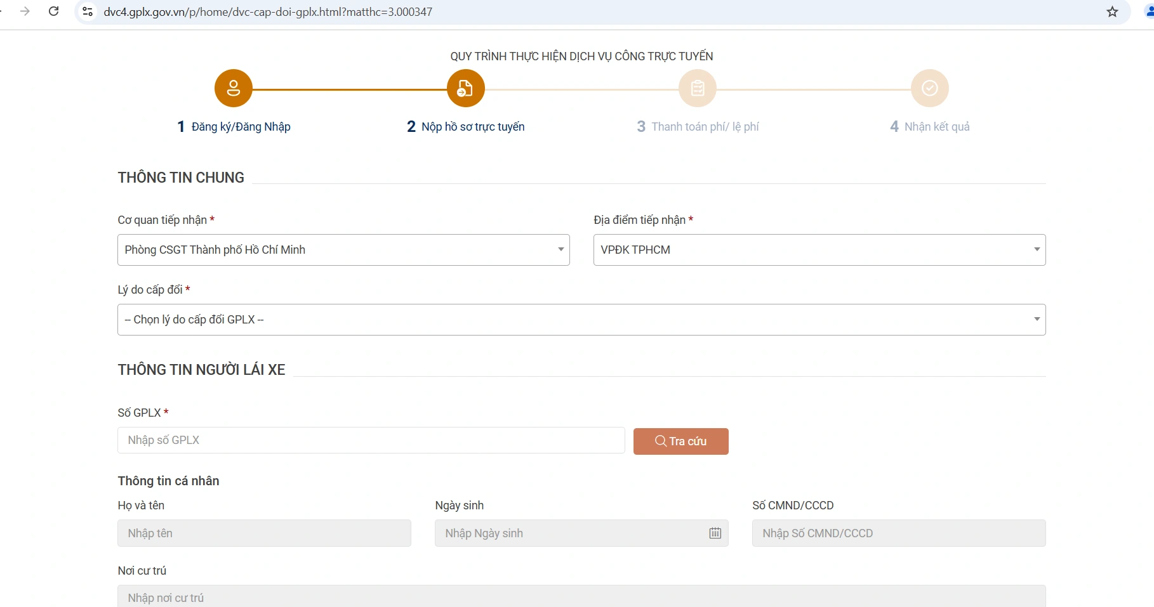Click the Thanh toán phí/lệ phí step clipboard icon
Viewport: 1154px width, 607px height.
pyautogui.click(x=698, y=88)
